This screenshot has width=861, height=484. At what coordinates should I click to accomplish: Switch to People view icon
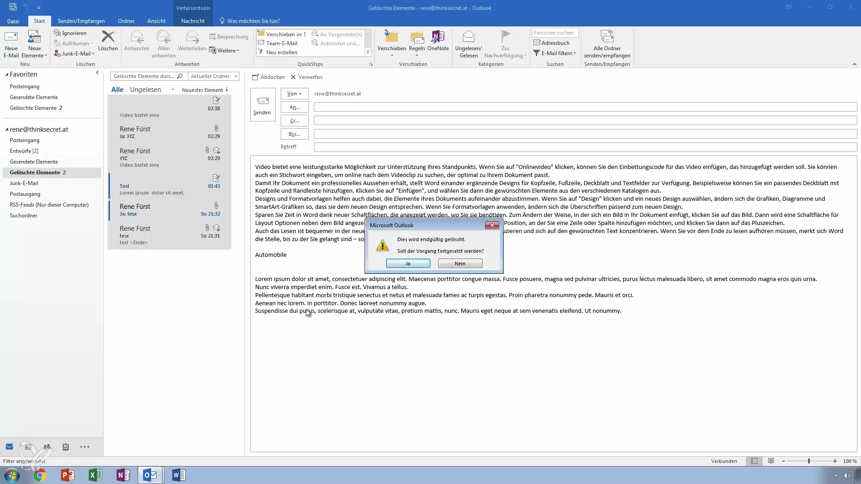(47, 447)
